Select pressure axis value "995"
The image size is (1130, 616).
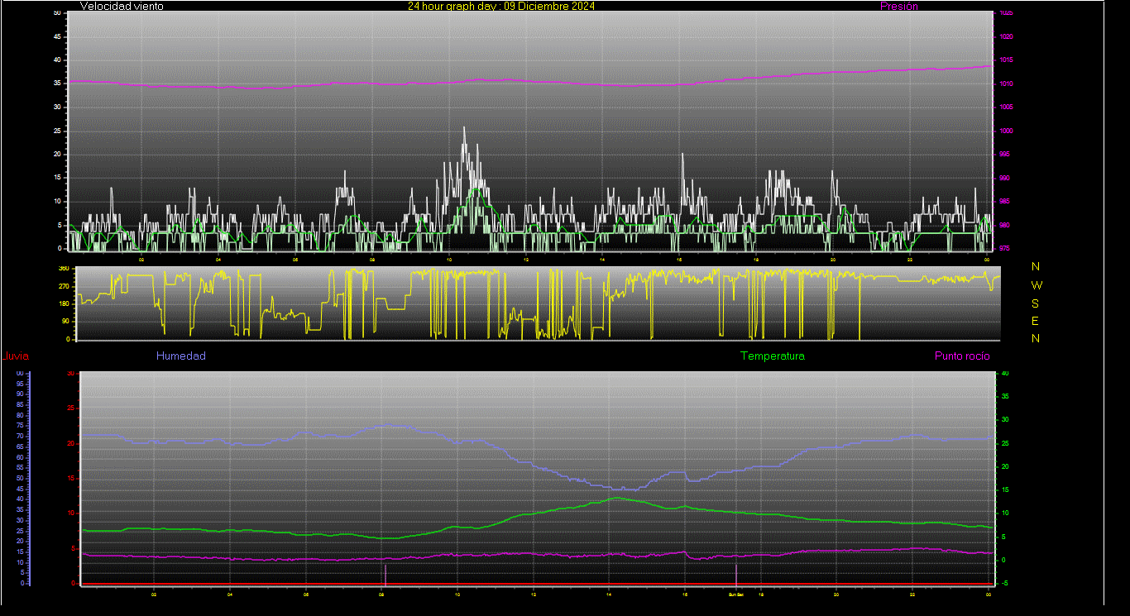click(x=1004, y=155)
